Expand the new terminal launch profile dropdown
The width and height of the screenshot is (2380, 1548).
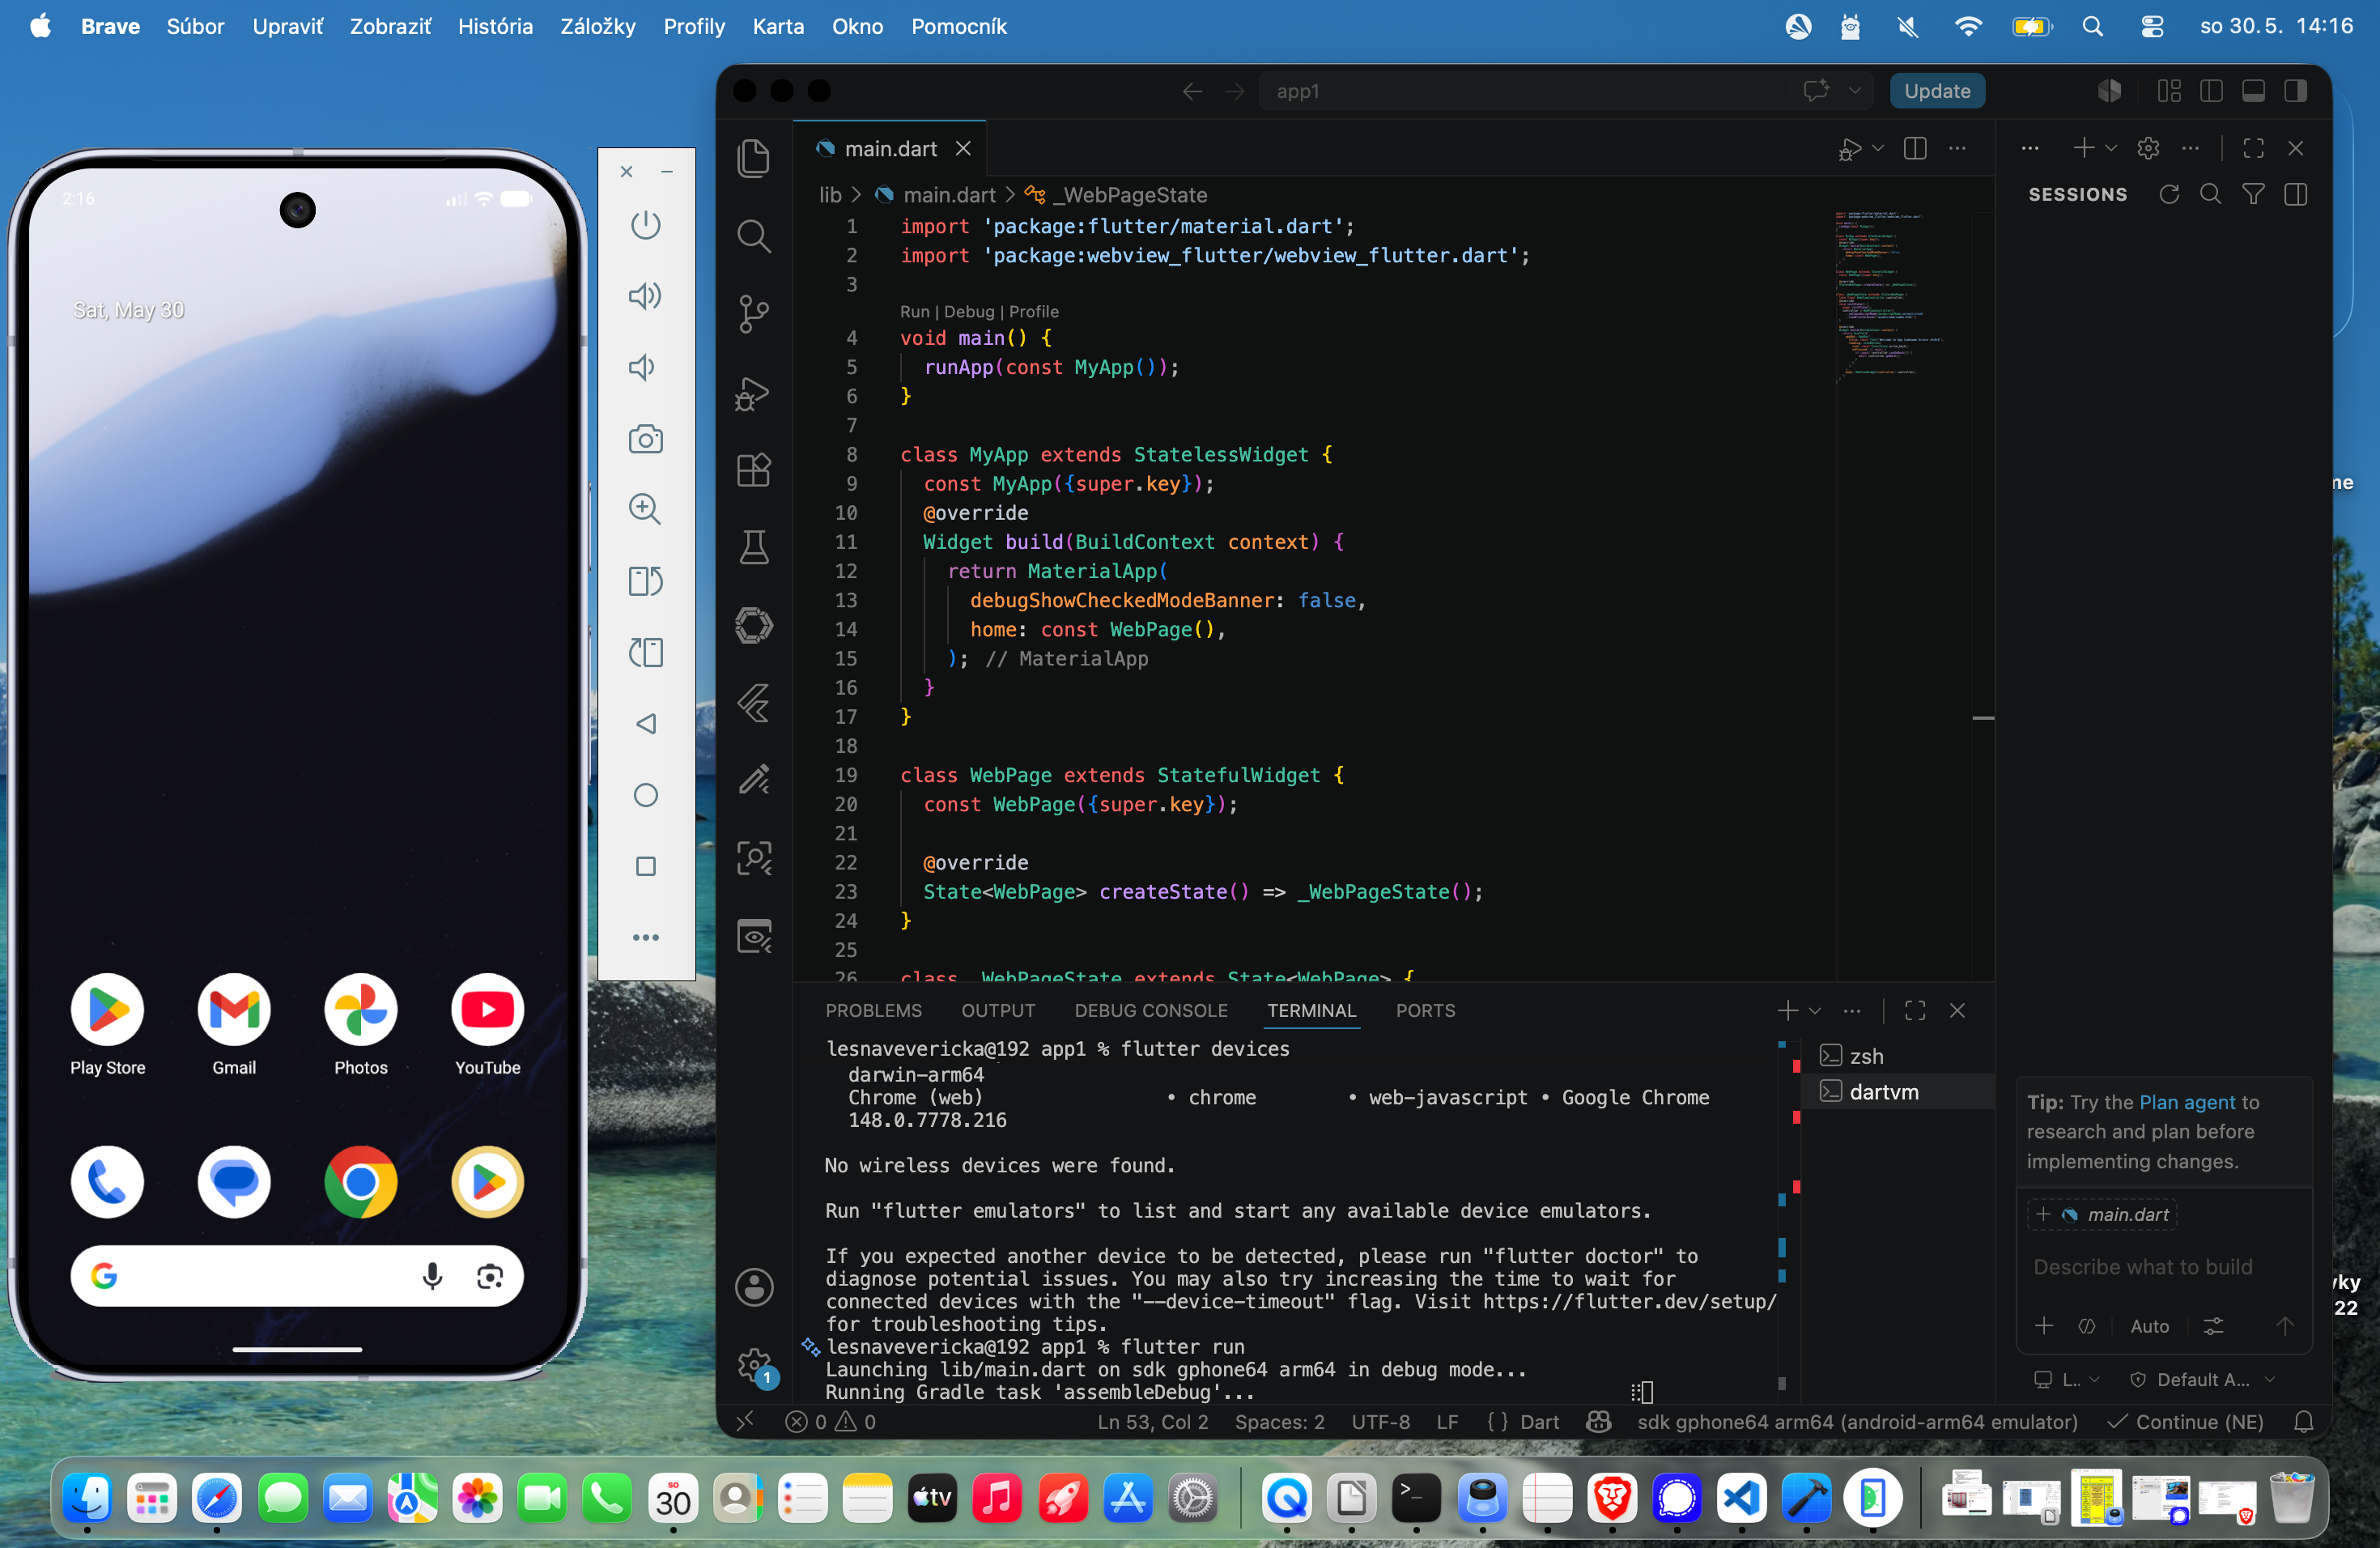point(1815,1011)
